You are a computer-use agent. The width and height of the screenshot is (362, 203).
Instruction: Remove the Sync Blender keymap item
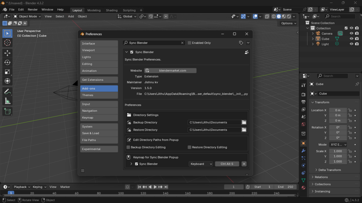point(244,164)
